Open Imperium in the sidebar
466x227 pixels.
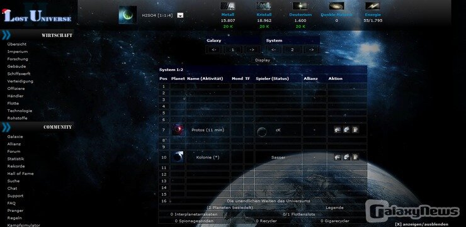18,52
